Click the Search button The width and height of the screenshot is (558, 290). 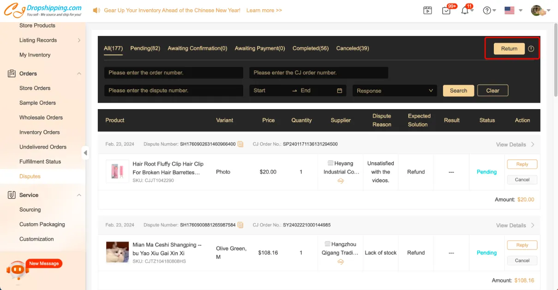click(x=458, y=91)
